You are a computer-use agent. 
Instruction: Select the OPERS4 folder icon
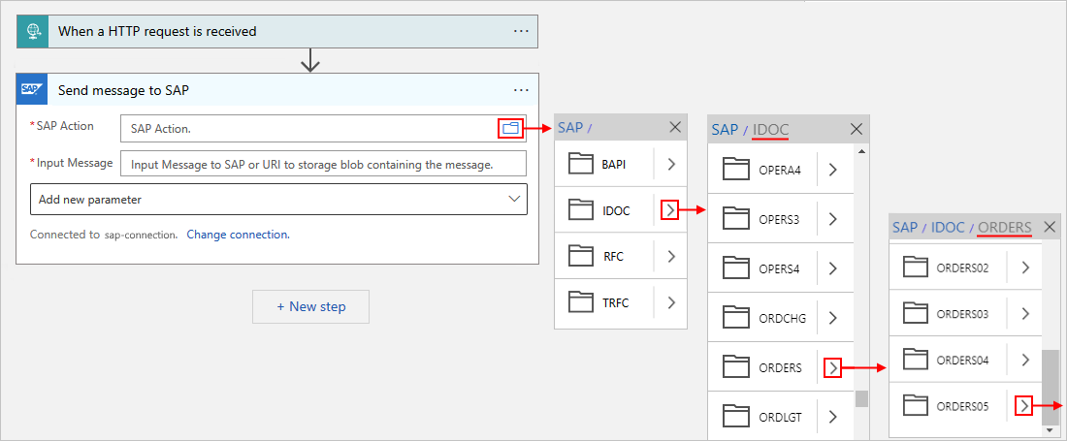point(735,268)
